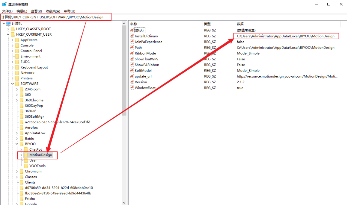
Task: Expand the HKEY_CLASSES_ROOT node
Action: click(x=8, y=29)
